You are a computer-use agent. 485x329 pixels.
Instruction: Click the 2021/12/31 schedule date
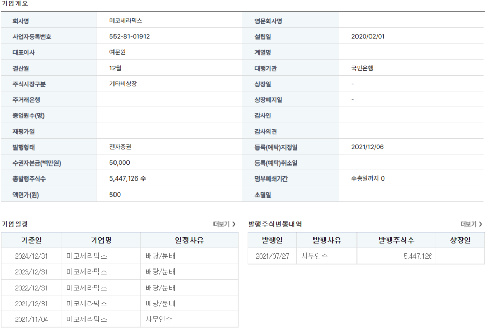(x=31, y=304)
